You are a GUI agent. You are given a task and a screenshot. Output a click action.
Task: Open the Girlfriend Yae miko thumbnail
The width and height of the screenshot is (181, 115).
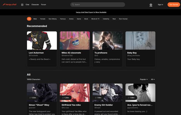[75, 93]
